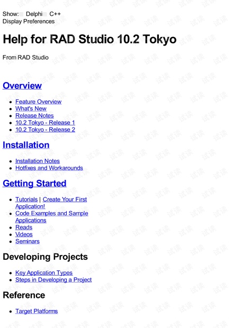The width and height of the screenshot is (233, 328).
Task: Open Hotfixes and Workarounds link
Action: 49,168
